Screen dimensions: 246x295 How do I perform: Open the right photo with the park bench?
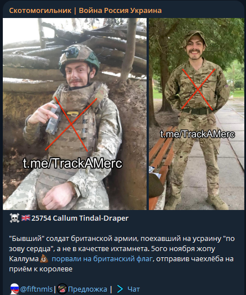[x=197, y=114]
